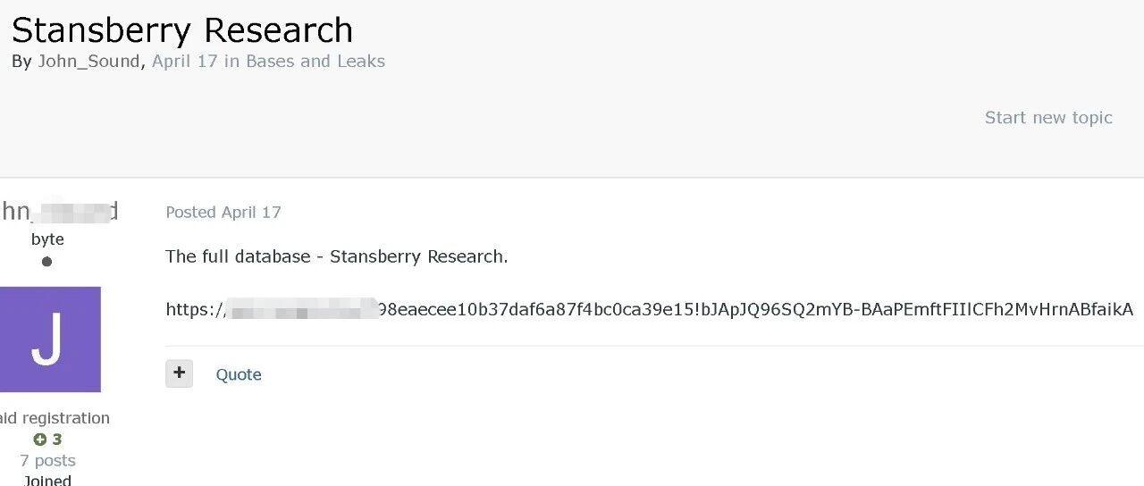
Task: Click the byte rank label
Action: (x=47, y=239)
